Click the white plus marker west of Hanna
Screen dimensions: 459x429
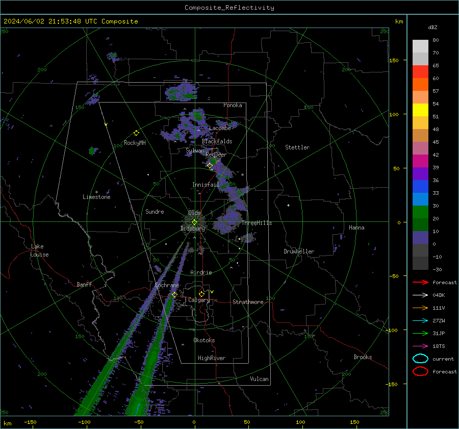pyautogui.click(x=288, y=205)
